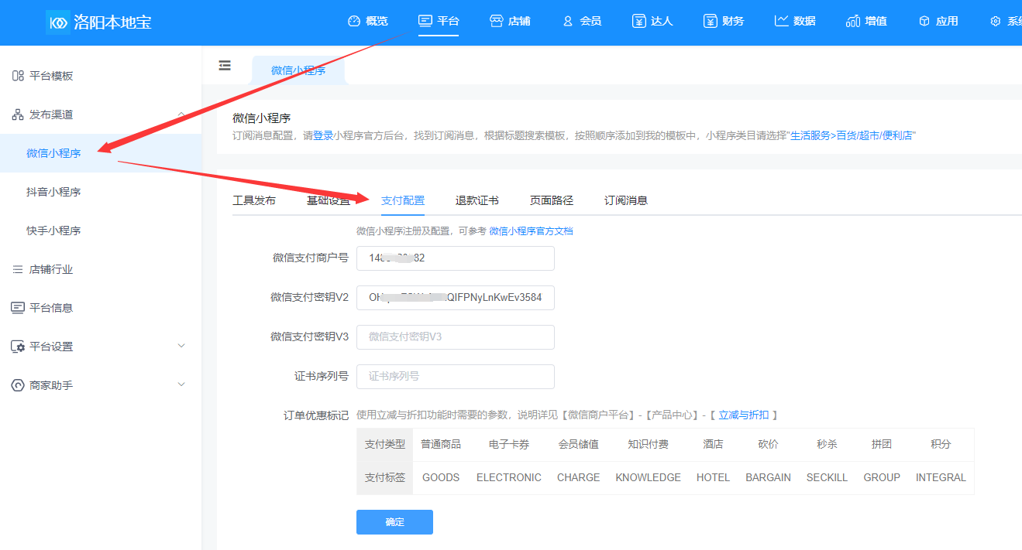The height and width of the screenshot is (550, 1022).
Task: Click the 概览 dashboard icon
Action: (354, 21)
